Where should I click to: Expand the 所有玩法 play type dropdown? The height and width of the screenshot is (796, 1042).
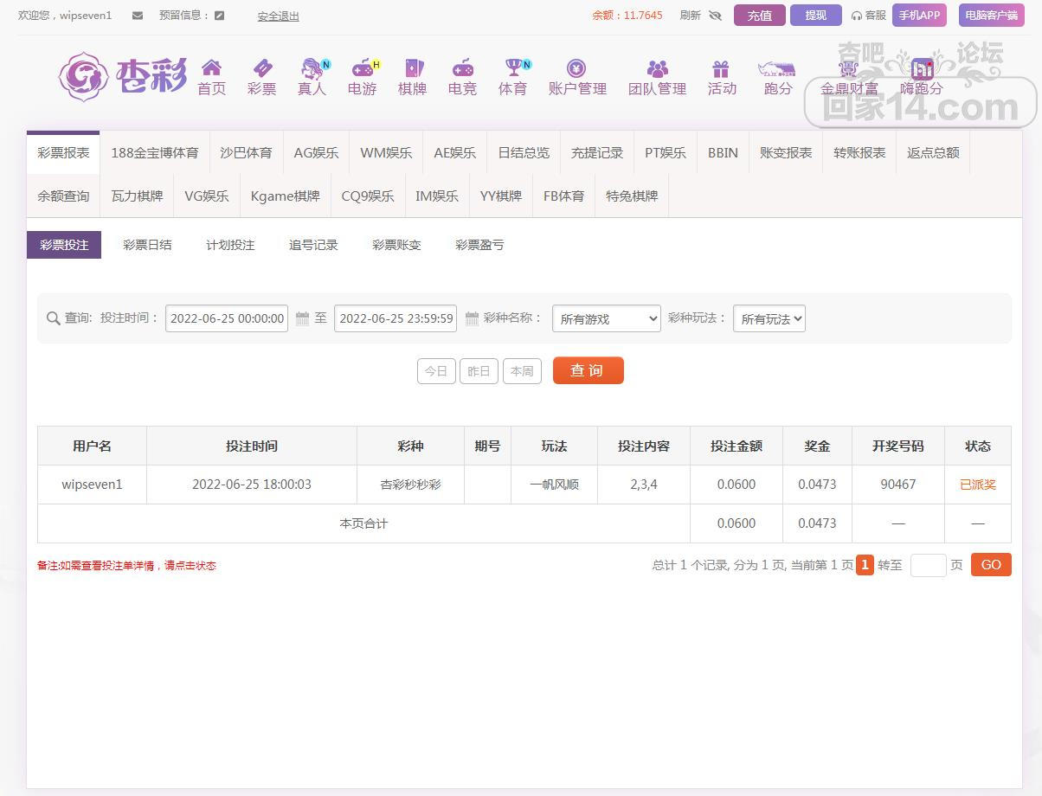coord(769,318)
